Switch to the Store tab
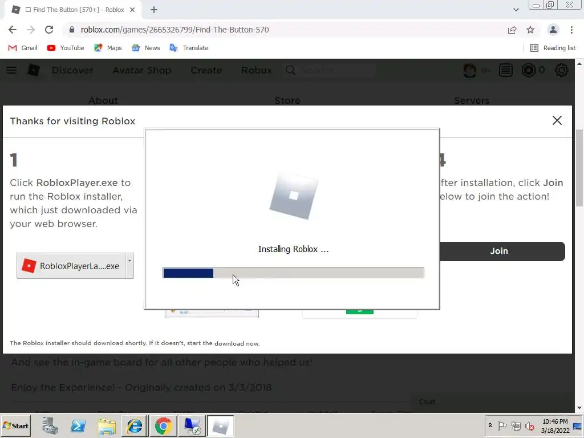 pyautogui.click(x=287, y=100)
